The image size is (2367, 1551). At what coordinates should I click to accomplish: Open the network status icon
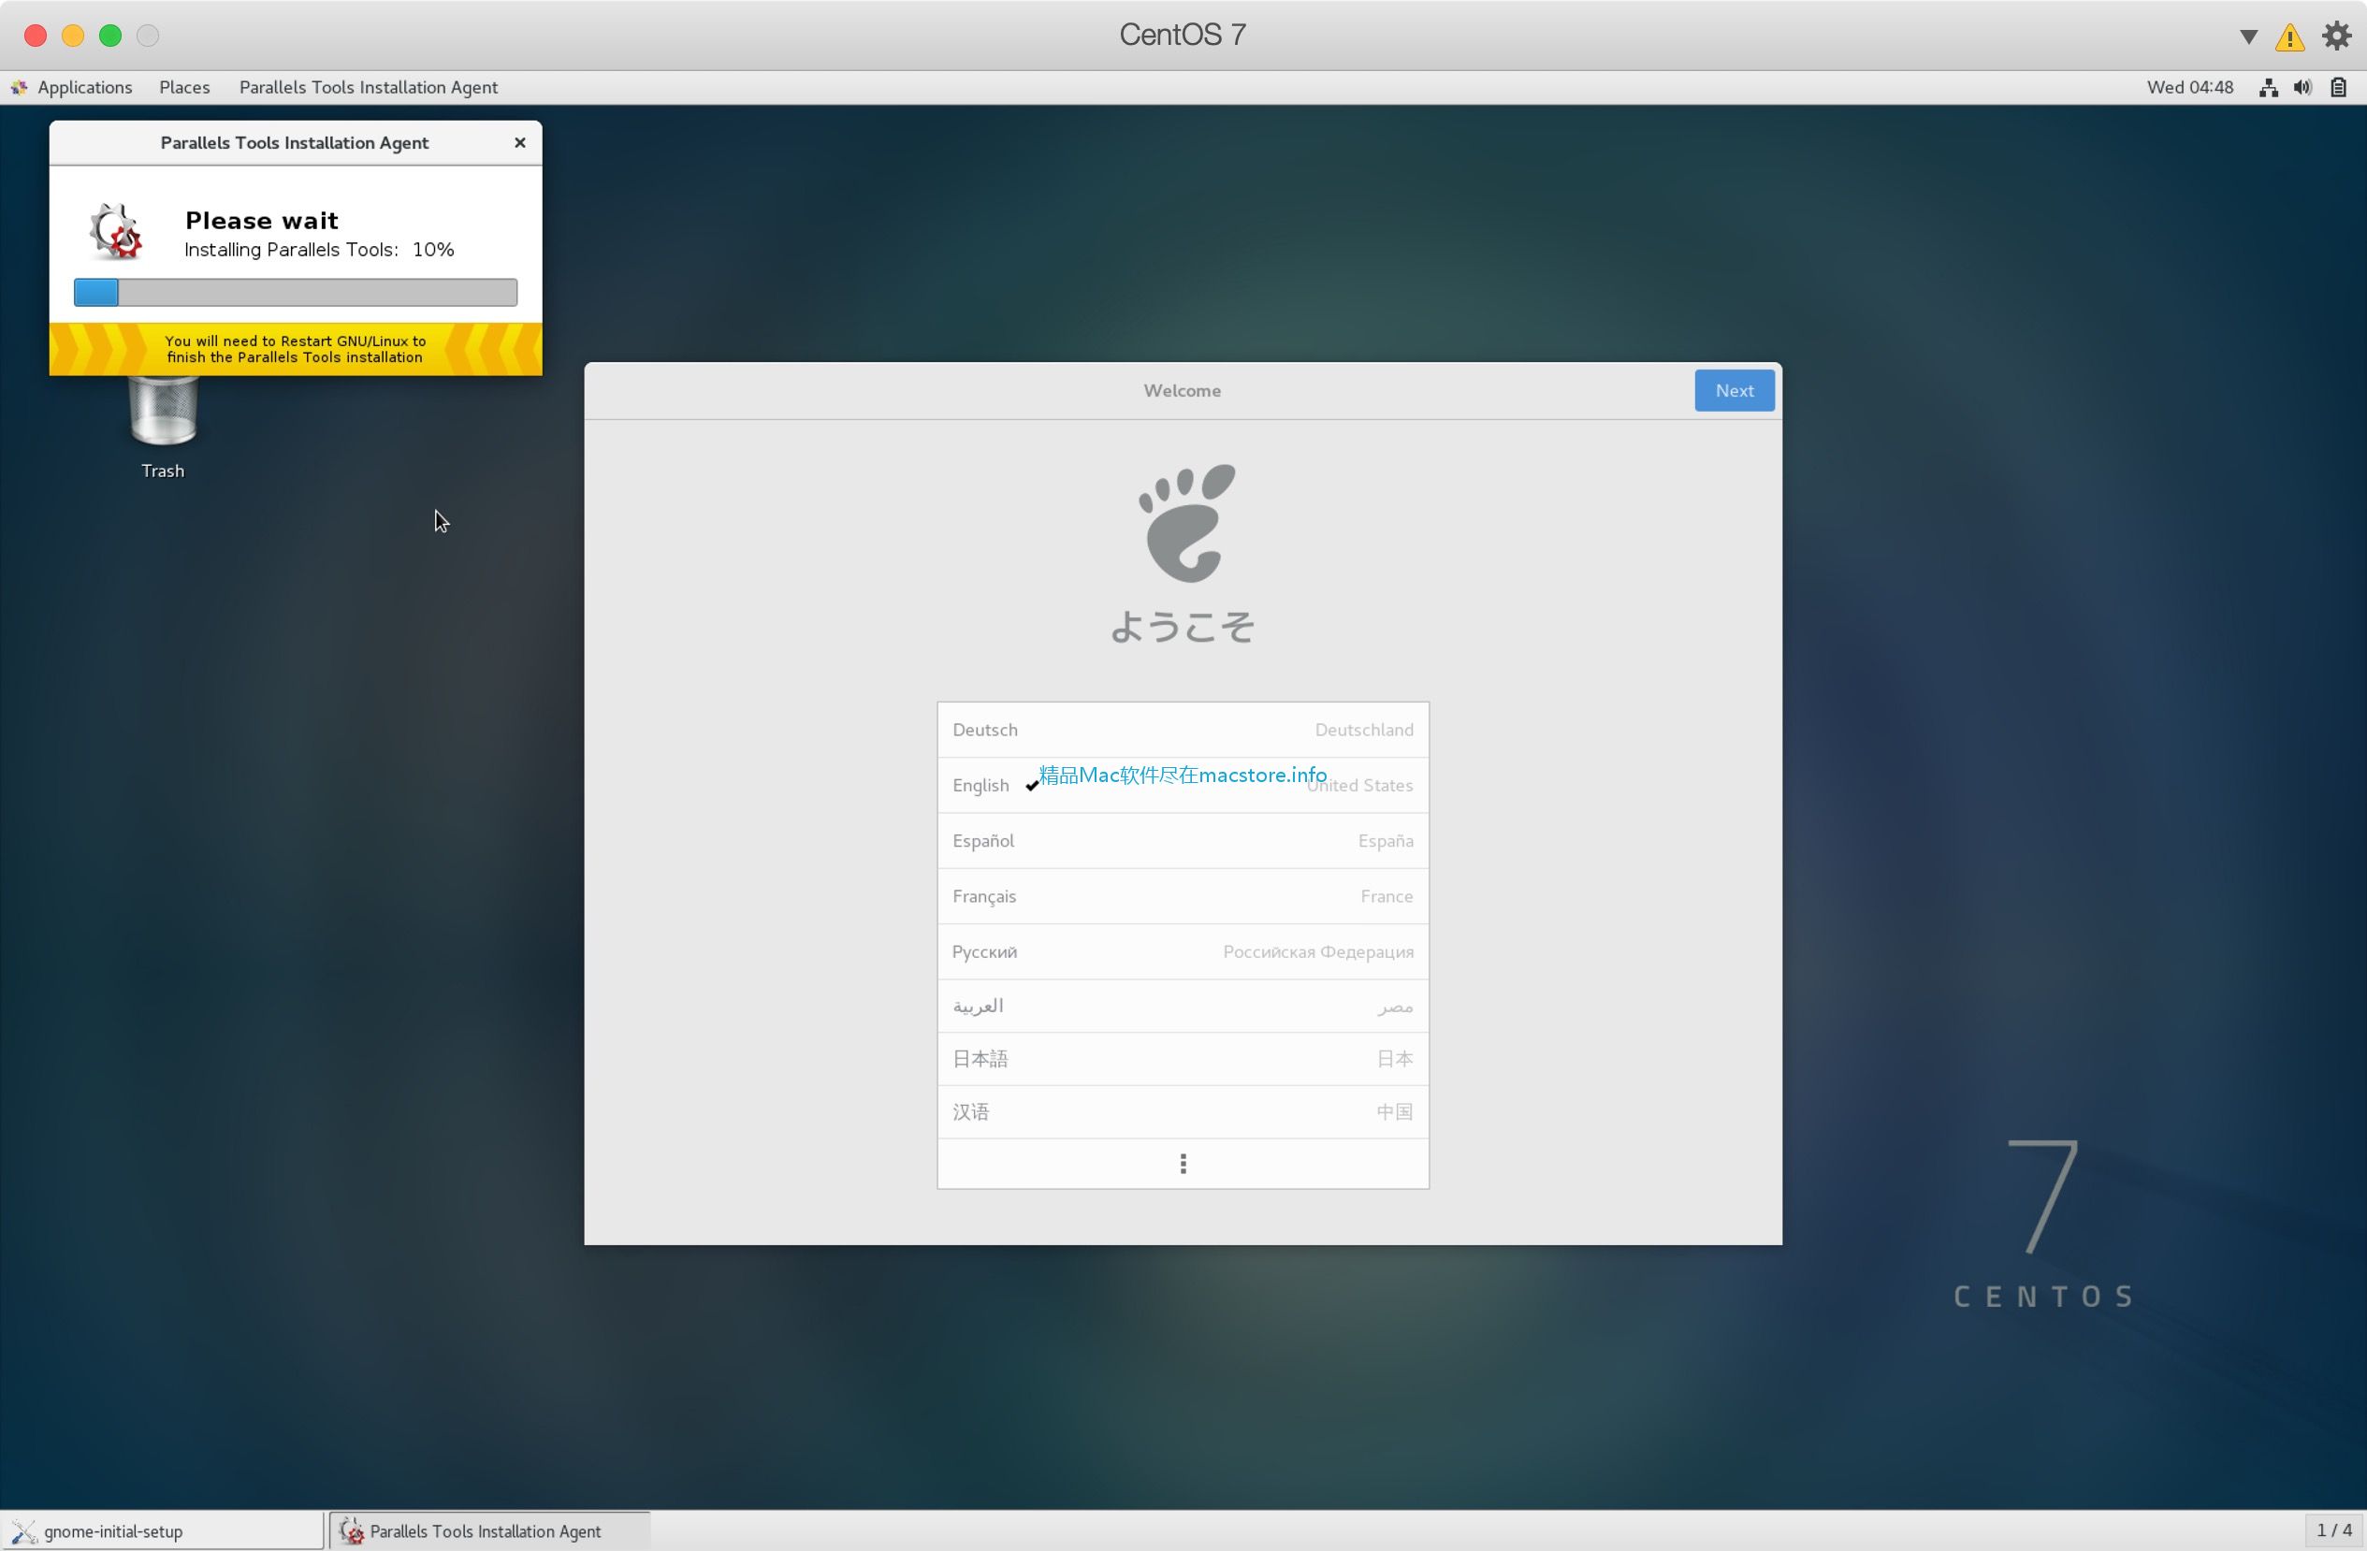pyautogui.click(x=2269, y=88)
